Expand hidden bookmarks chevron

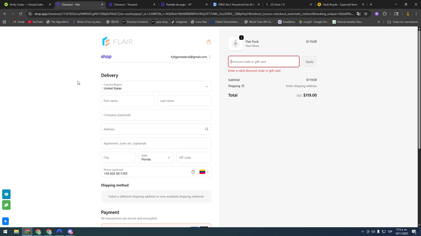379,22
